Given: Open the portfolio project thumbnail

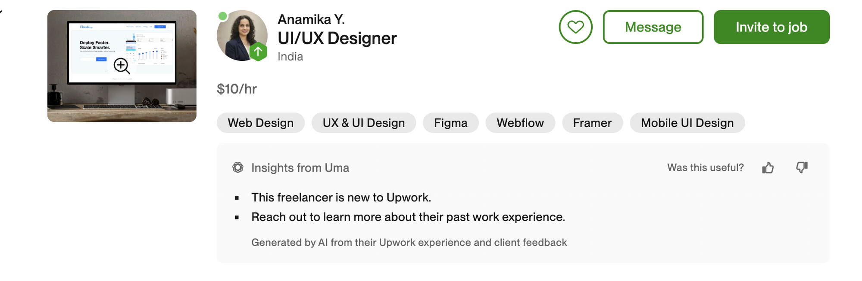Looking at the screenshot, I should click(122, 66).
